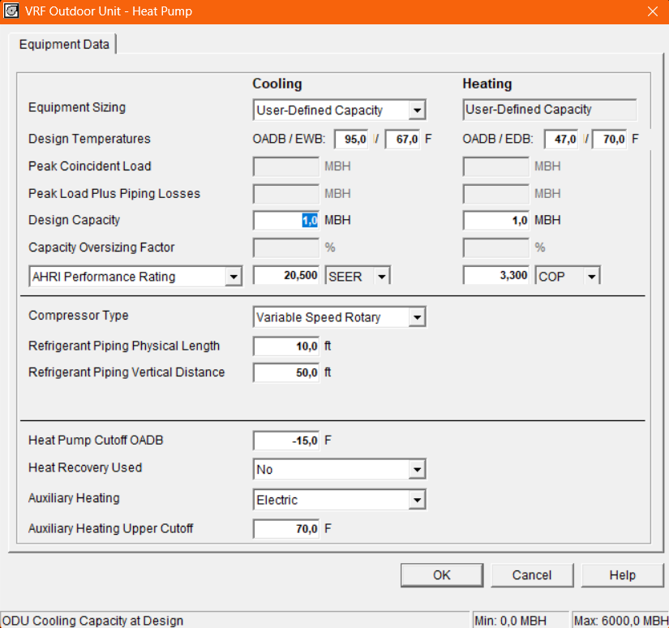
Task: Edit the Heat Pump Cutoff OADB field
Action: pyautogui.click(x=286, y=441)
